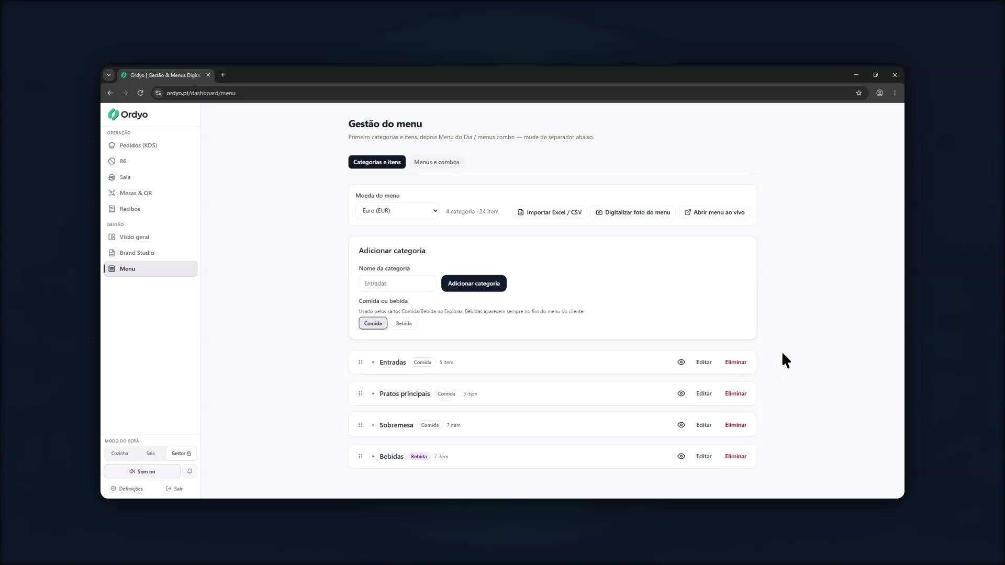Open Recibos in the sidebar

click(151, 209)
